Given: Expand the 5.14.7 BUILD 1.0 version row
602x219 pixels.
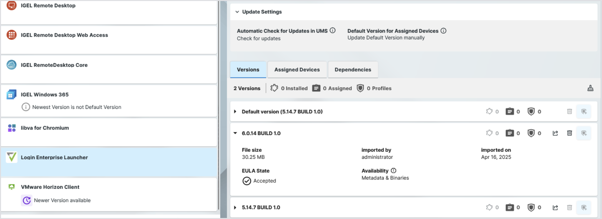Looking at the screenshot, I should [235, 207].
